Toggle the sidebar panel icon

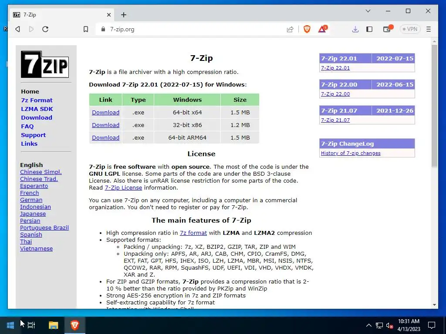[x=369, y=29]
